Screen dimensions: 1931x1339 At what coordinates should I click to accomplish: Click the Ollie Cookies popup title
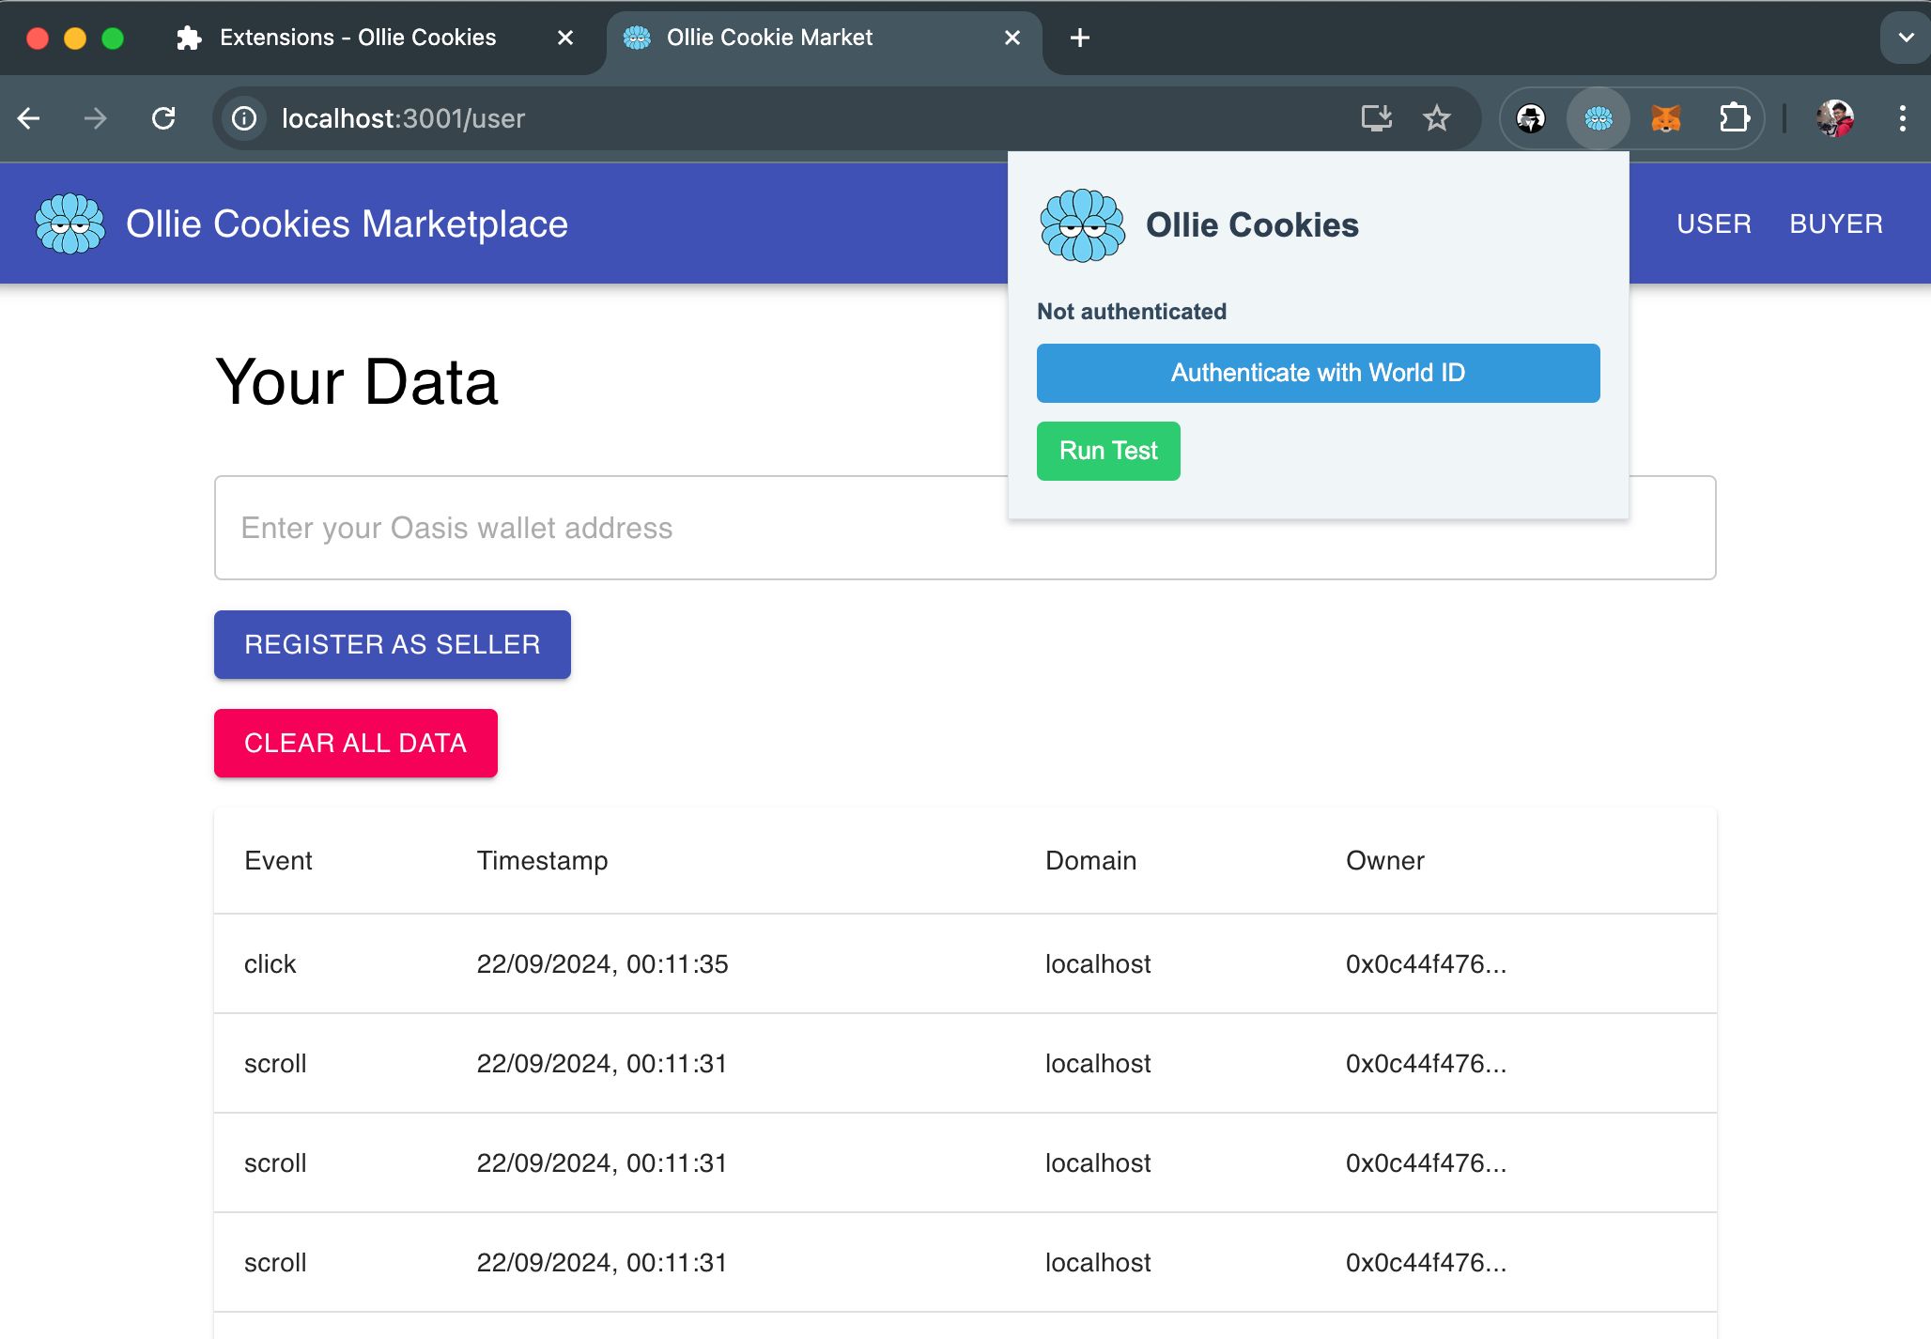tap(1252, 225)
